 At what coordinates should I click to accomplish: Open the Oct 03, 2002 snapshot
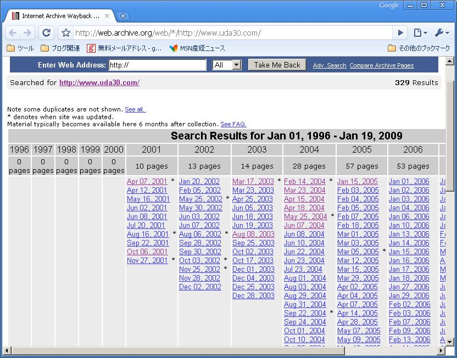[x=199, y=260]
